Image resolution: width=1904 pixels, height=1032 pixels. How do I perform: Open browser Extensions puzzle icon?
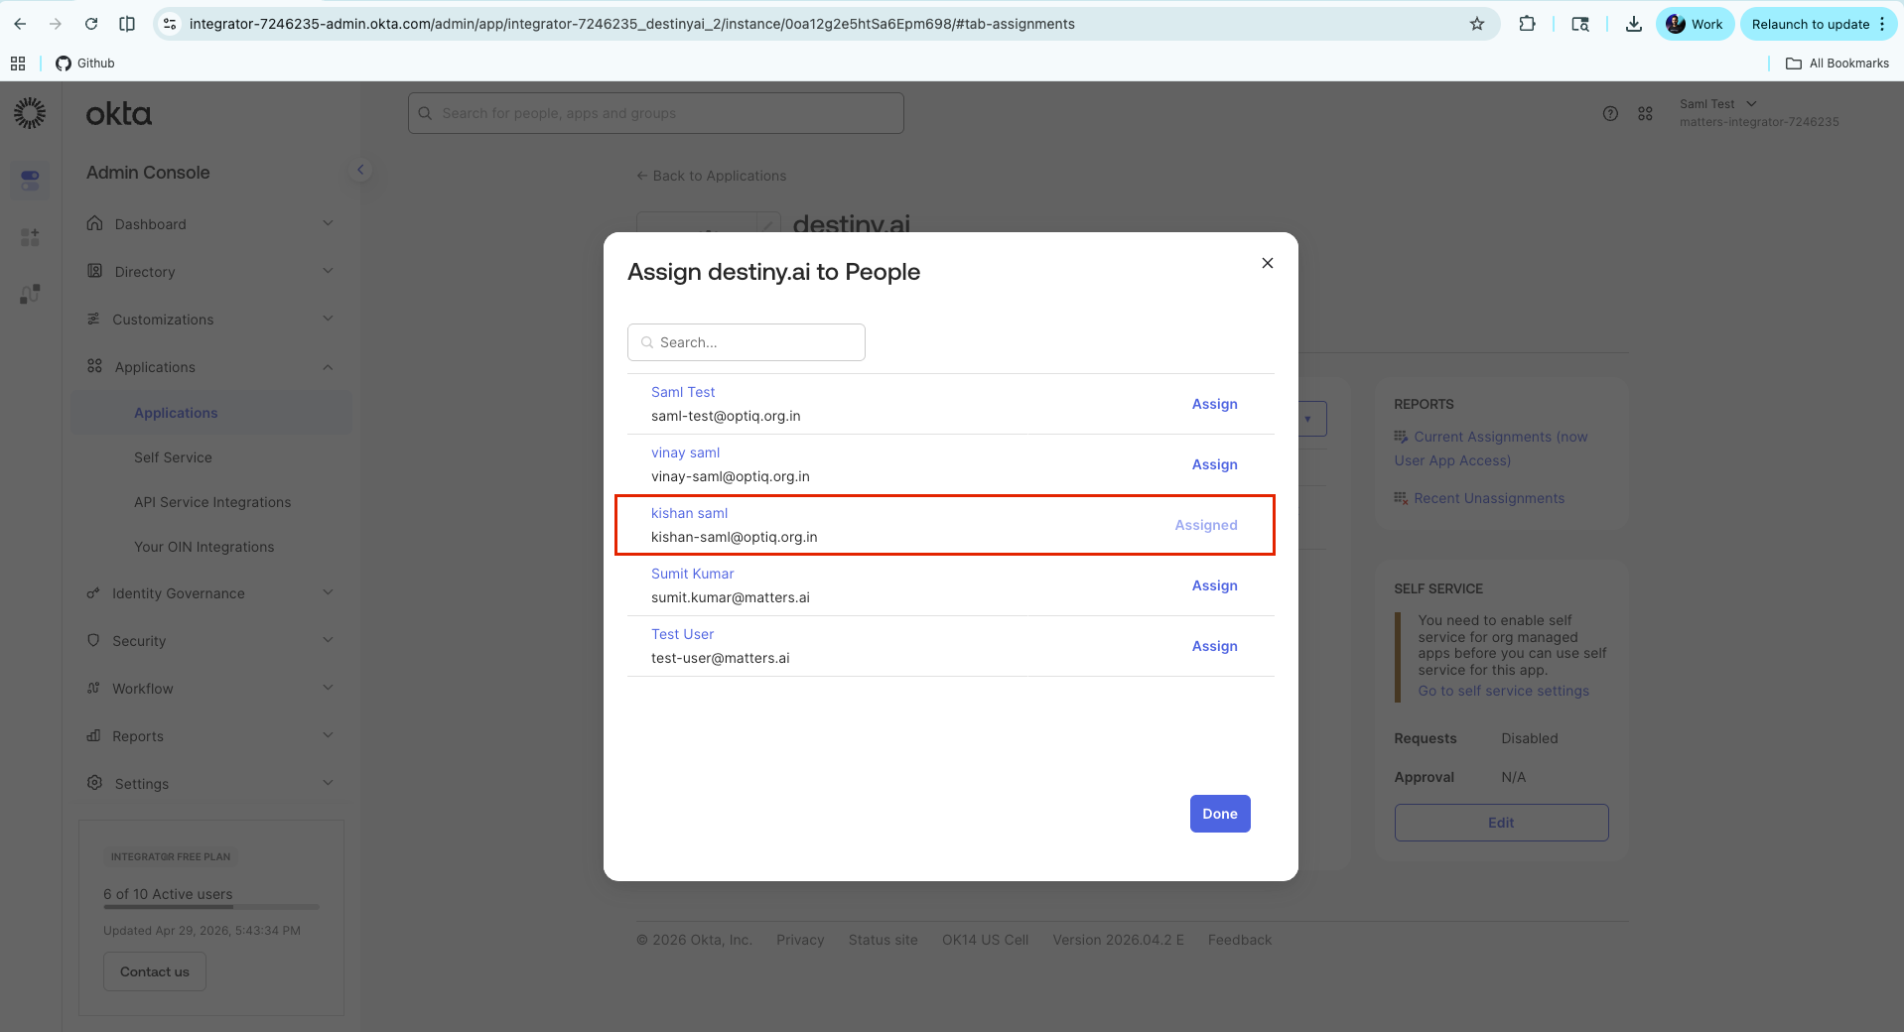[x=1527, y=24]
